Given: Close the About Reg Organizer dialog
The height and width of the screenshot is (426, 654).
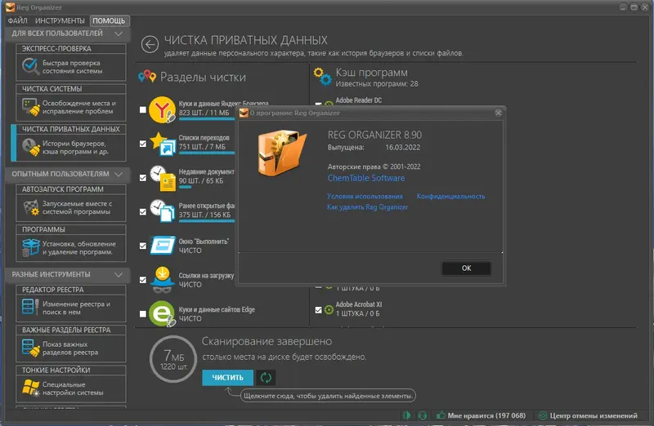Looking at the screenshot, I should (x=498, y=113).
